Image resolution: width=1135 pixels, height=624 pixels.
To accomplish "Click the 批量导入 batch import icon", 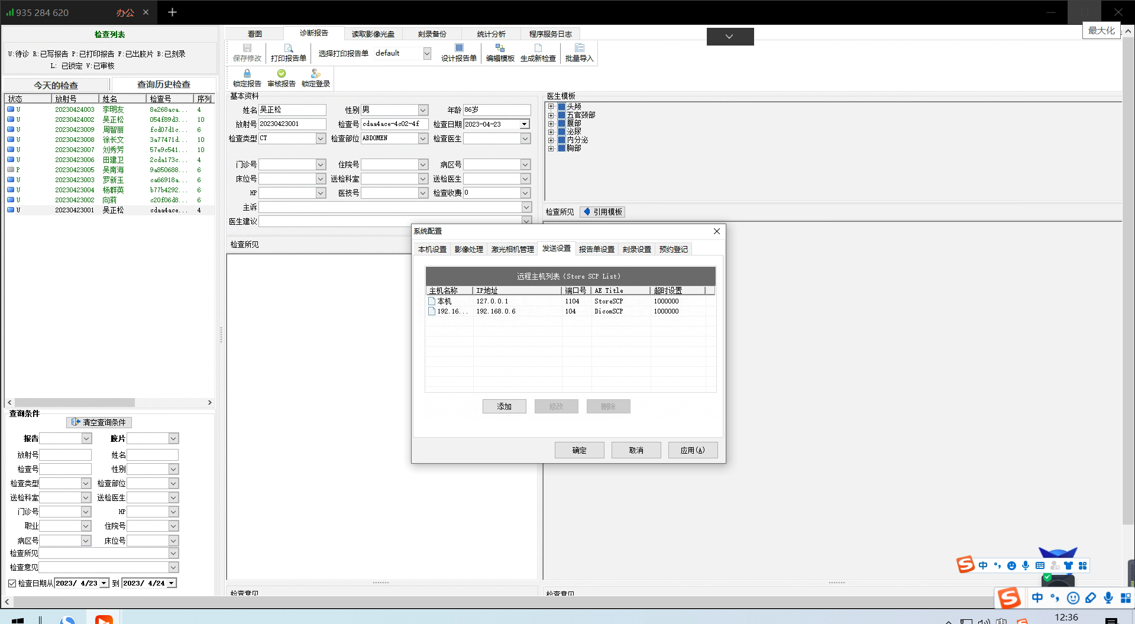I will pos(579,49).
